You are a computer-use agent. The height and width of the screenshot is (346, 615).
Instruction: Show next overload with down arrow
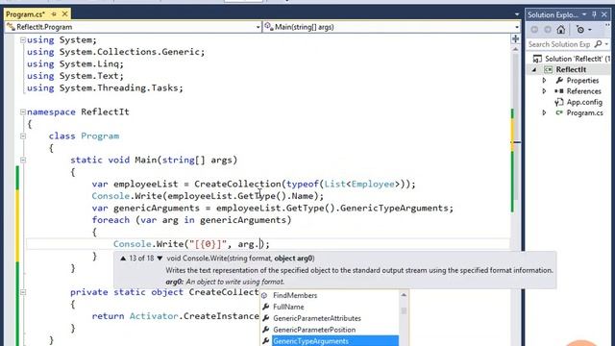point(160,259)
